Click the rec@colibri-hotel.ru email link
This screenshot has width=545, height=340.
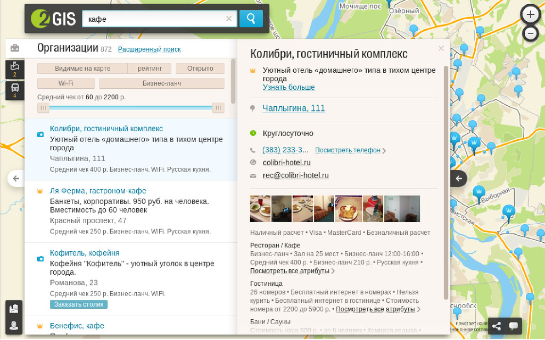tap(296, 175)
